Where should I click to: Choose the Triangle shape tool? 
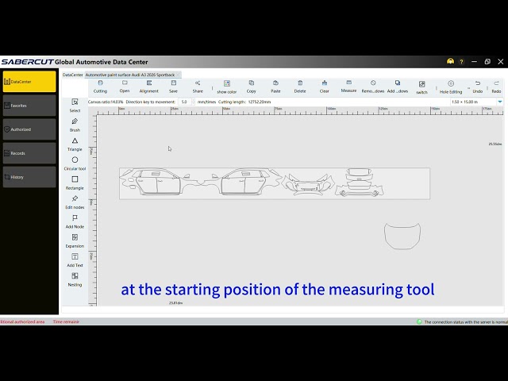(x=75, y=144)
